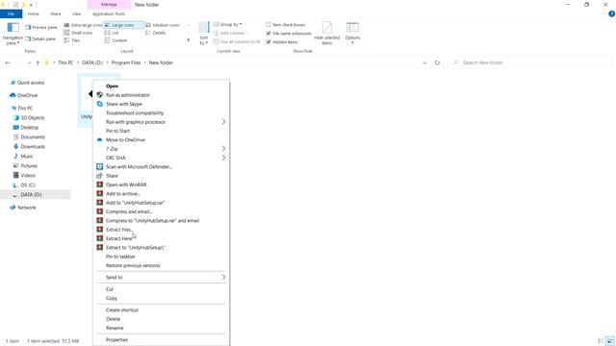Viewport: 616px width, 346px height.
Task: Select Extra large icons layout
Action: (84, 25)
